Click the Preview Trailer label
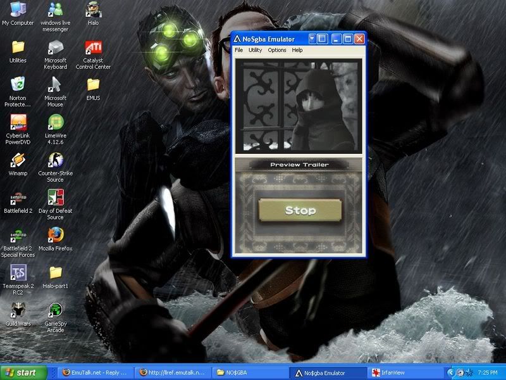This screenshot has height=380, width=506. click(299, 165)
